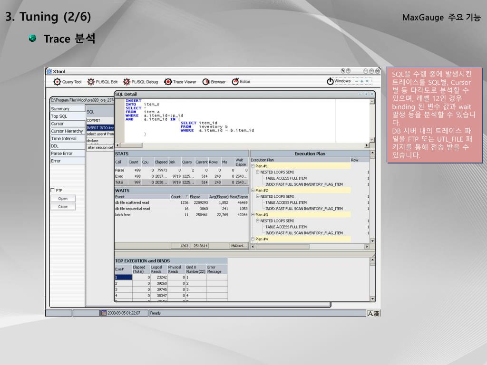Click the TOP EXECUTION scroll down arrow
Viewport: 487px width, 365px height.
click(373, 298)
